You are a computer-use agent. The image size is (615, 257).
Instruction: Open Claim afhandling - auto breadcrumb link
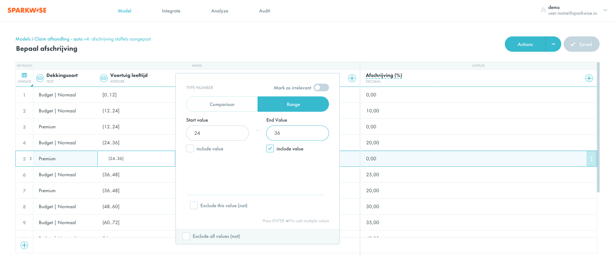point(58,39)
